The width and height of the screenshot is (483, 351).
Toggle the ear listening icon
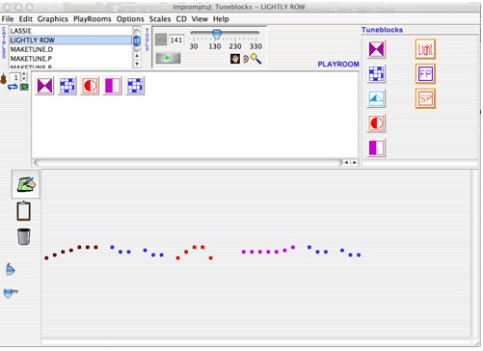246,59
